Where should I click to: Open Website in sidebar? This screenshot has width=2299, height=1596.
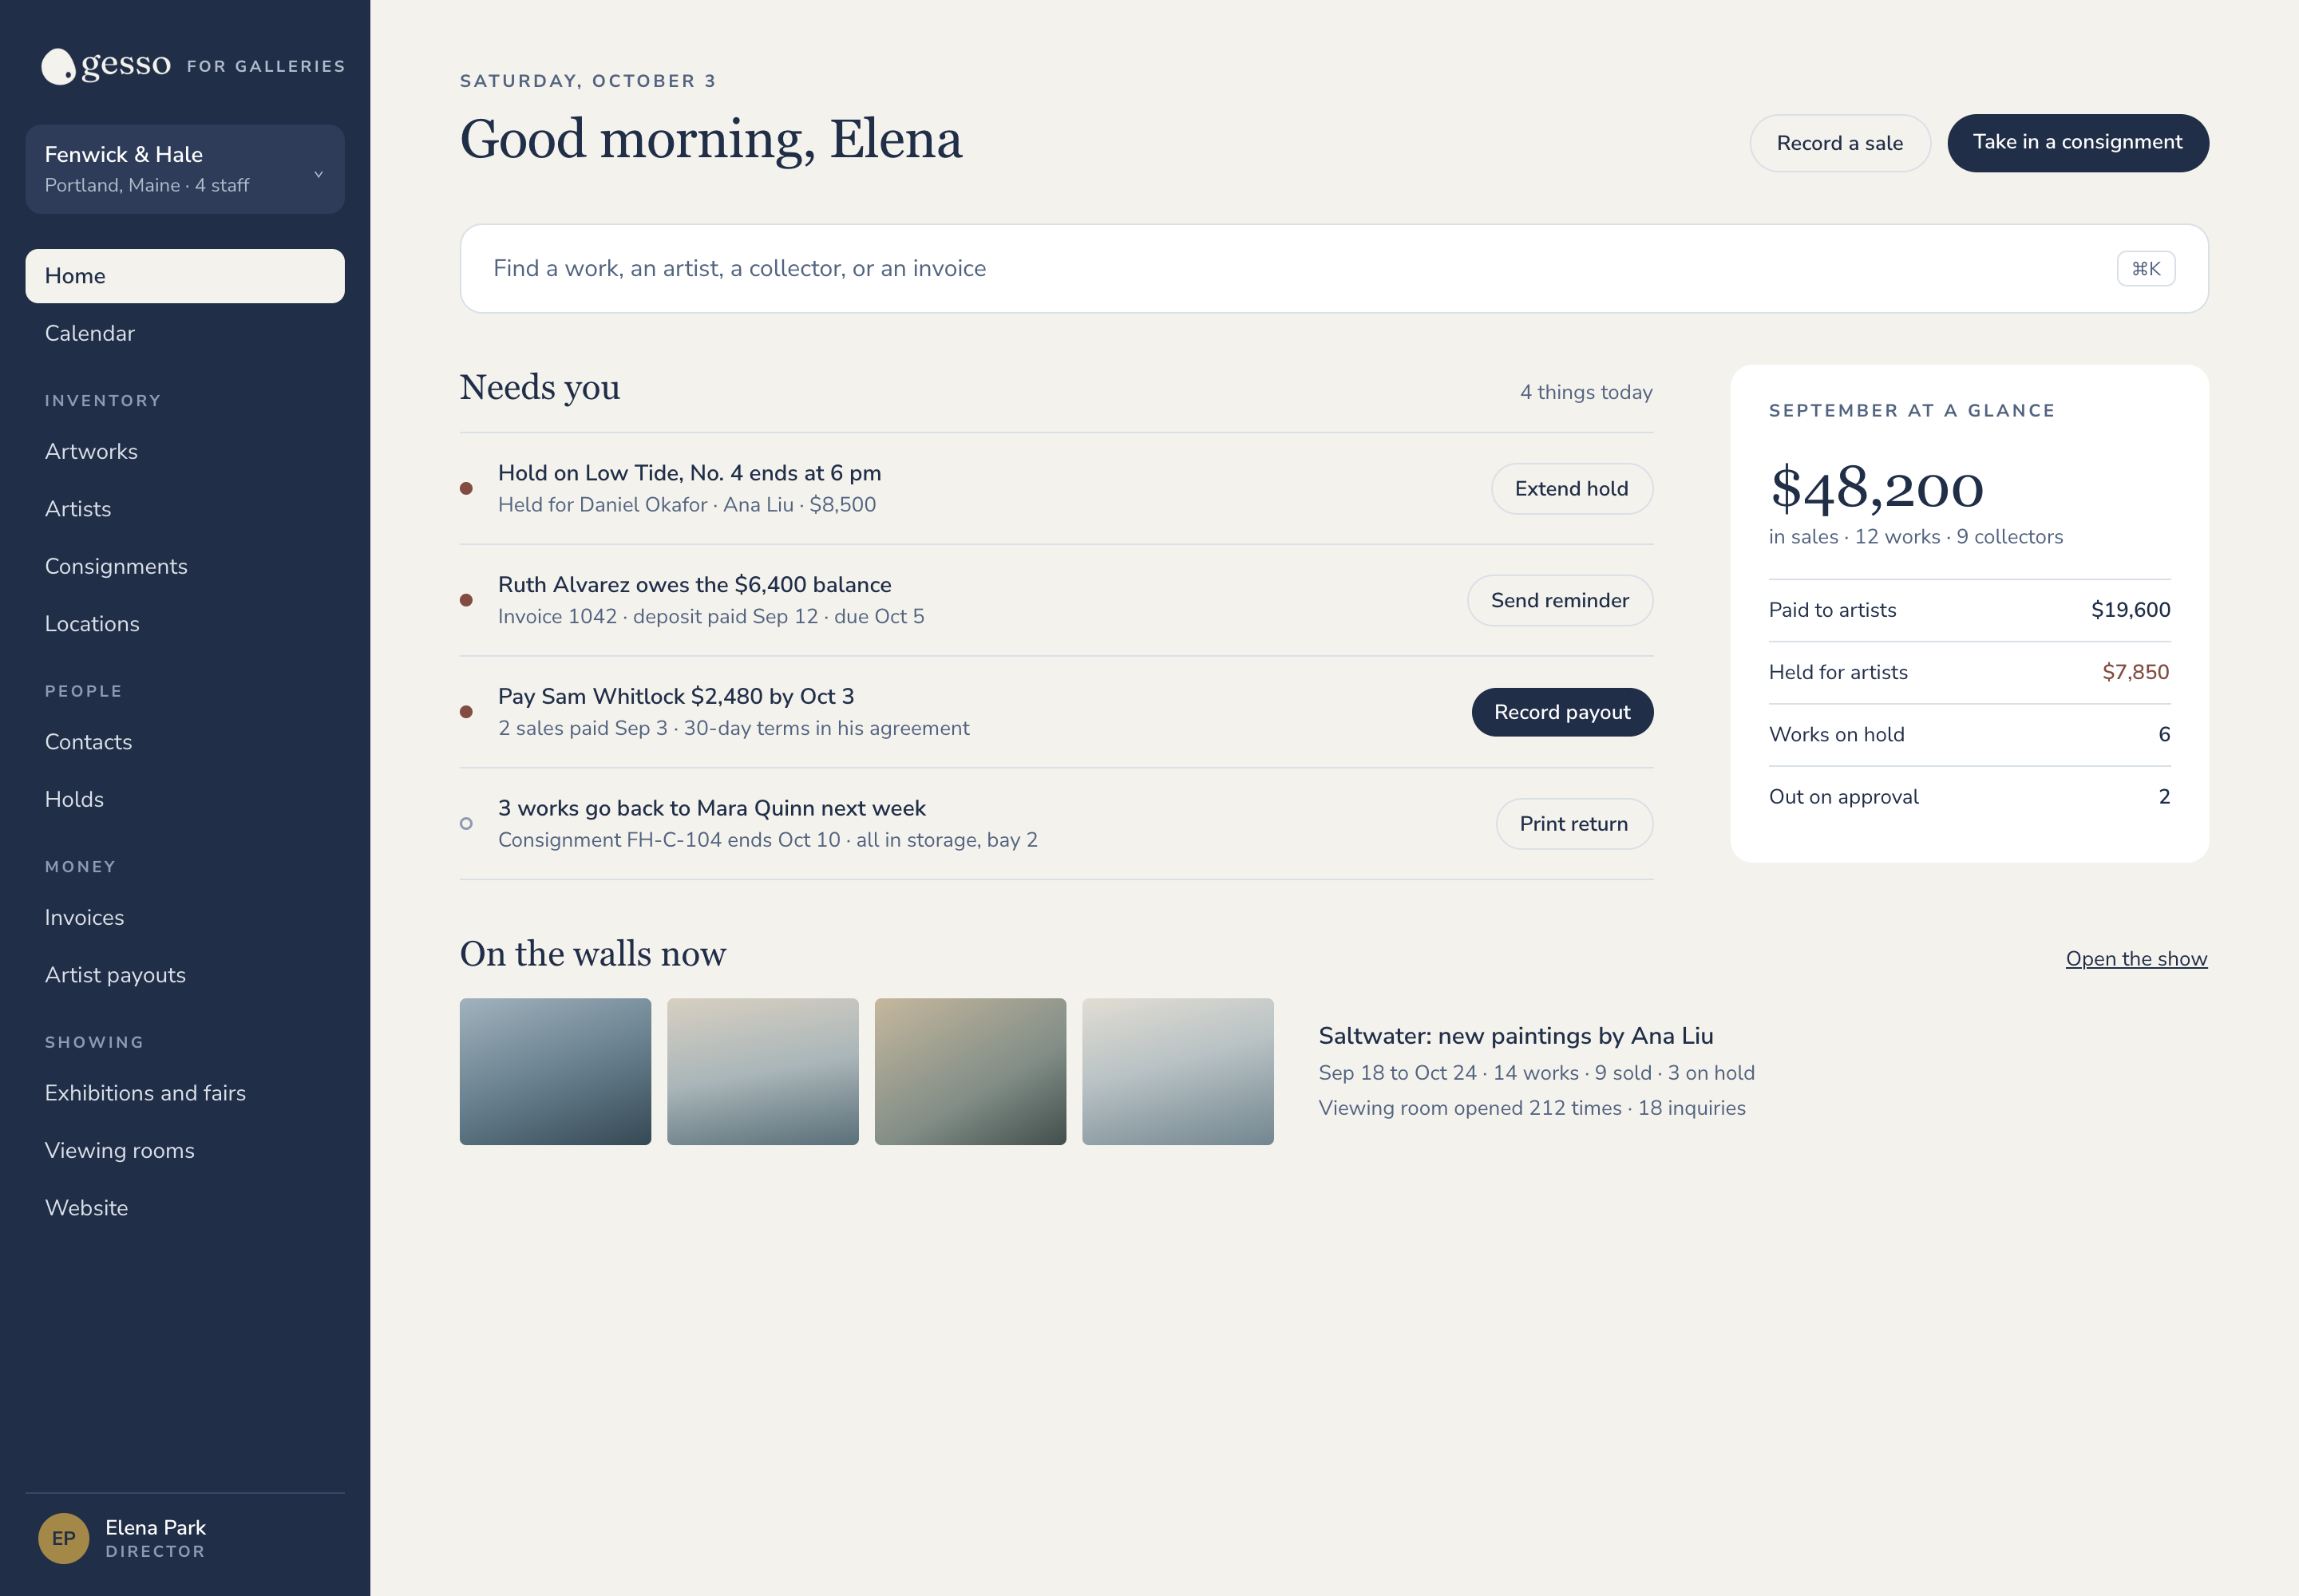tap(185, 1208)
